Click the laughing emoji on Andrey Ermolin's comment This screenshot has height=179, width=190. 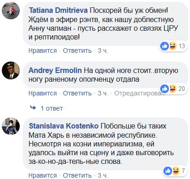pyautogui.click(x=173, y=89)
